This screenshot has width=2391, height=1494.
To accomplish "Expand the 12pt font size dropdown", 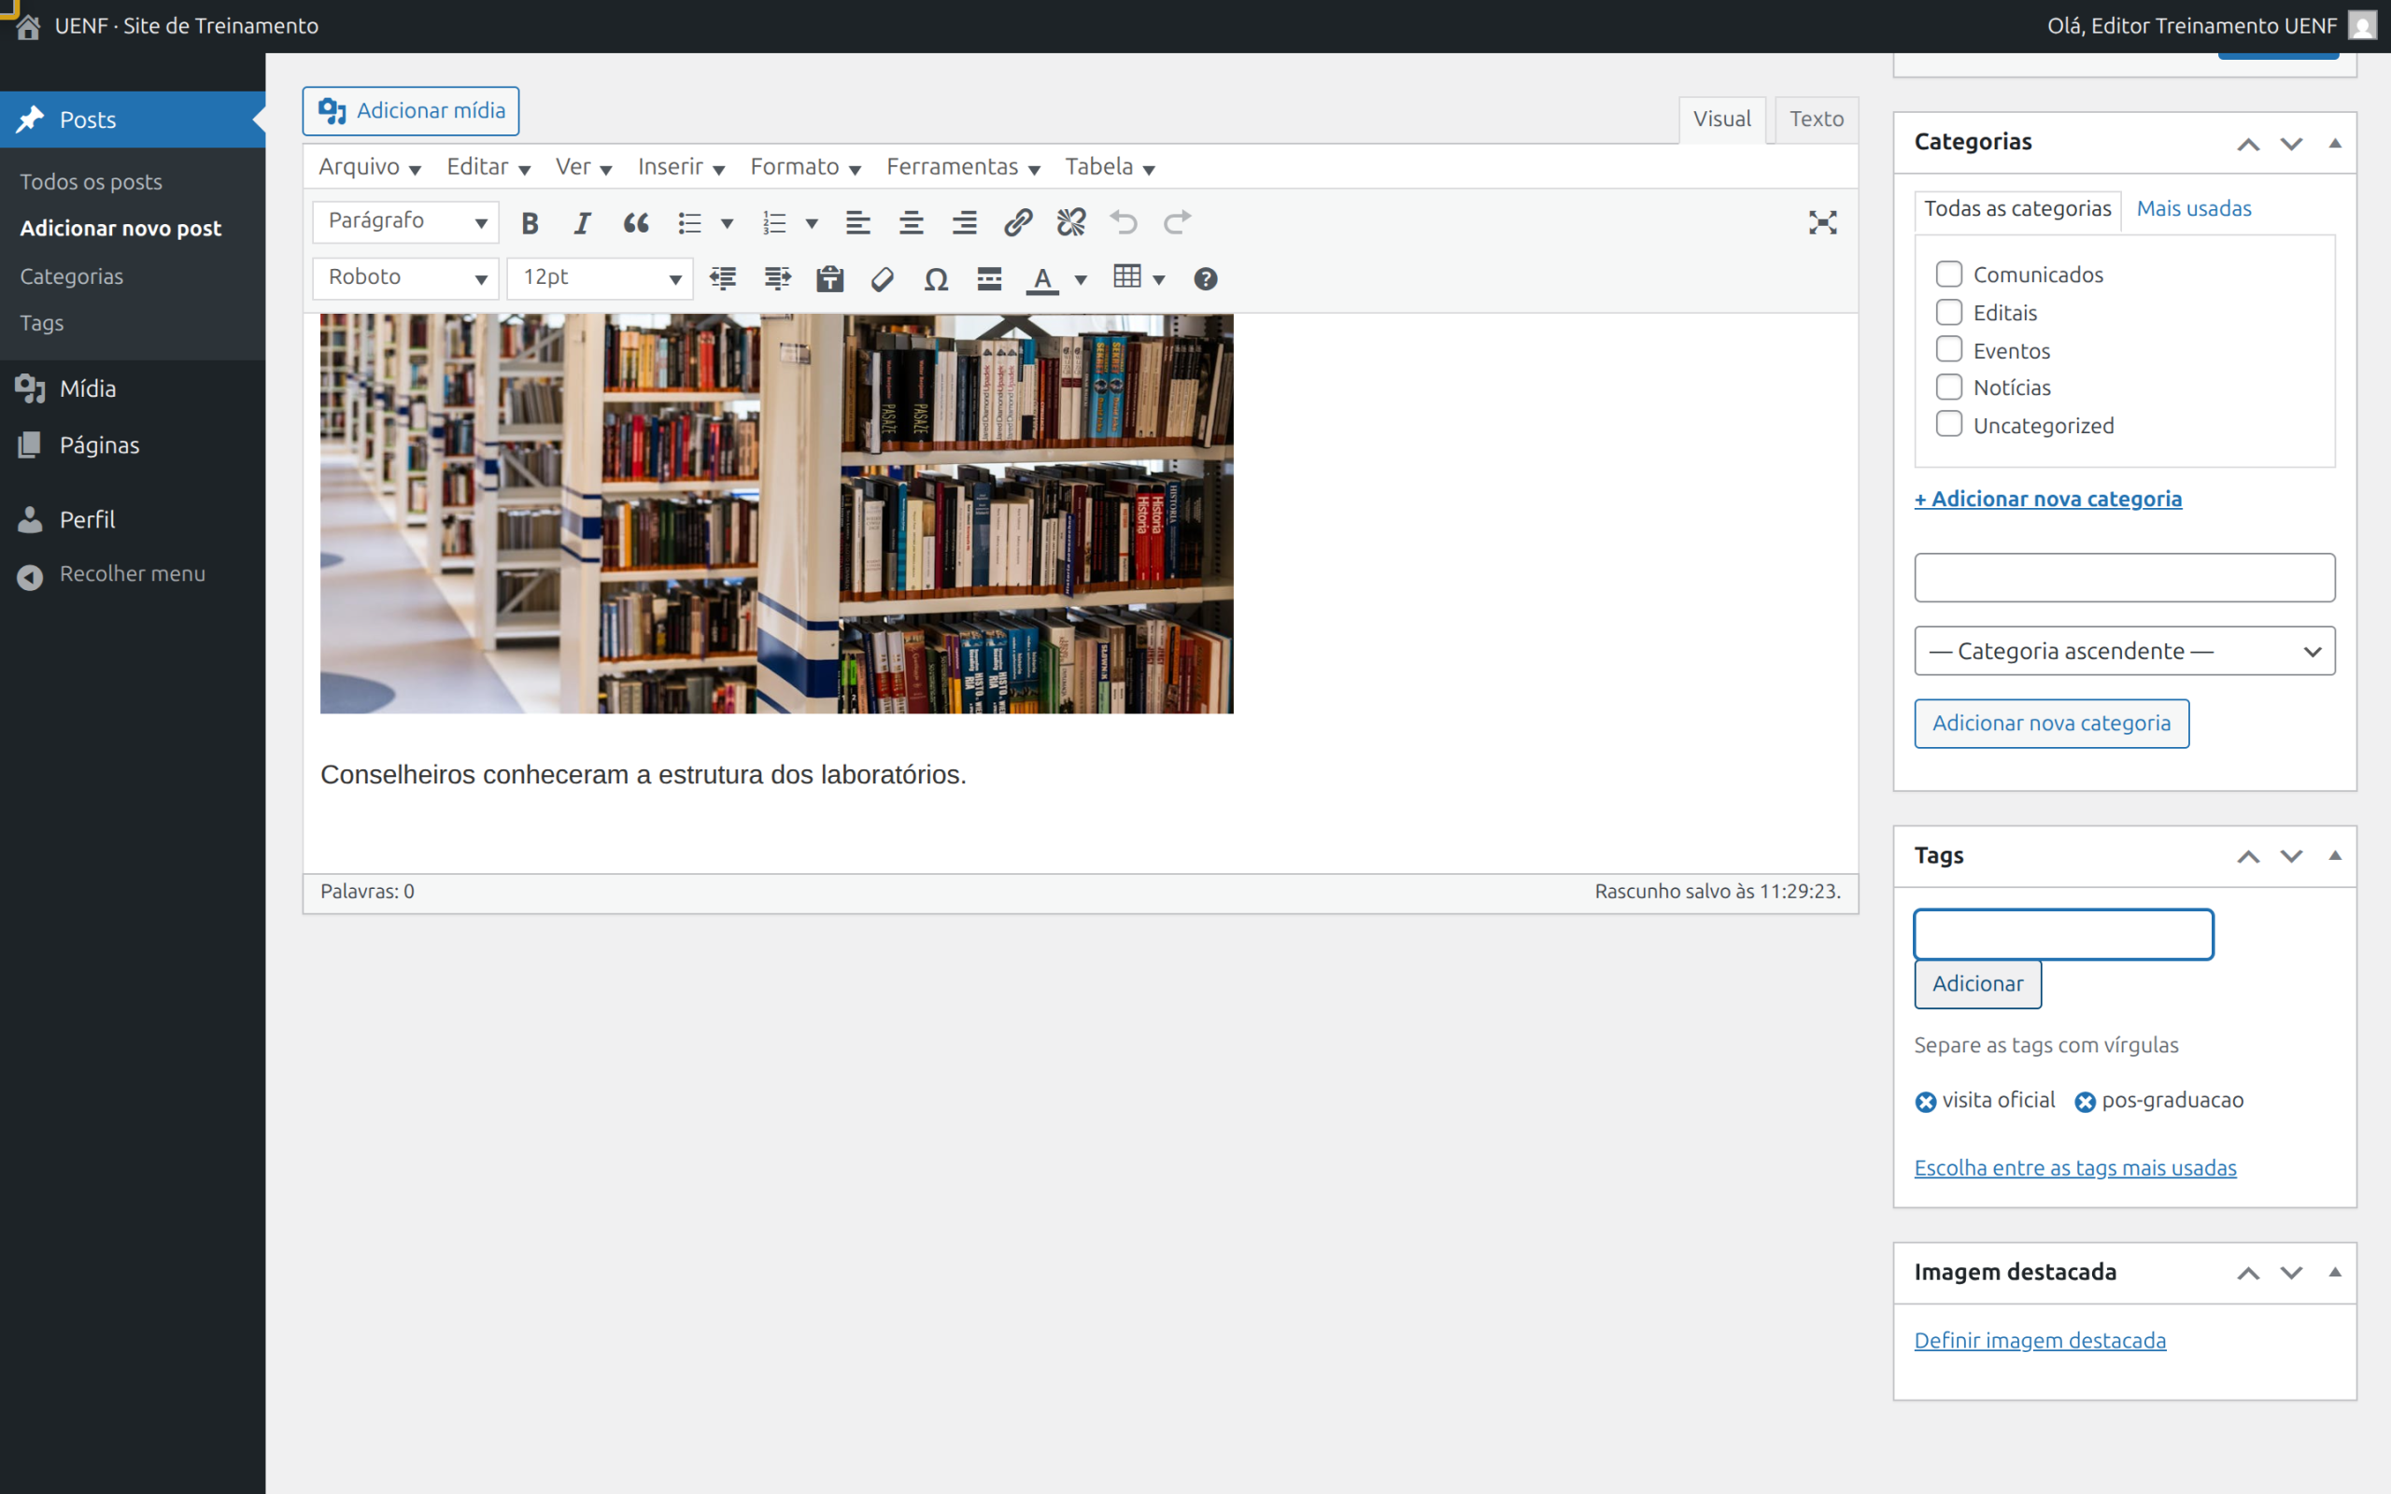I will coord(600,278).
